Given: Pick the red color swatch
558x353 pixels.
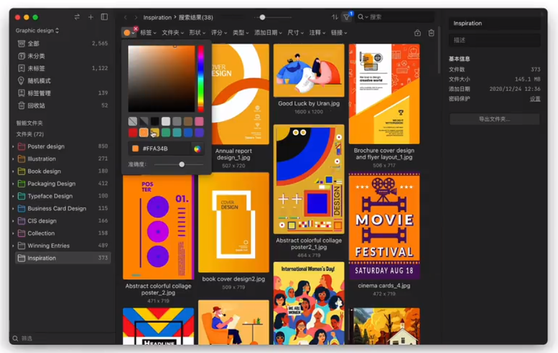Looking at the screenshot, I should (x=133, y=133).
